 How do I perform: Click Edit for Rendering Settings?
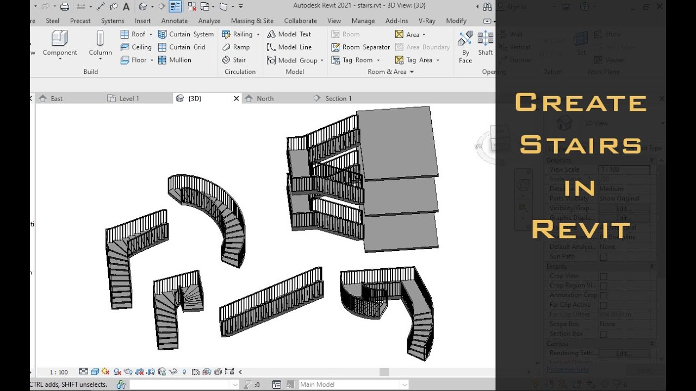coord(624,353)
